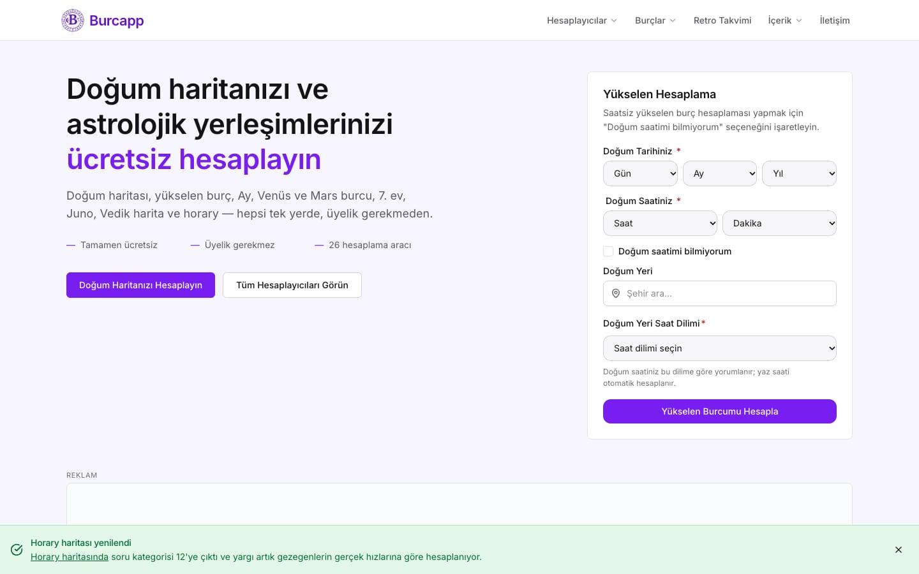Expand the Hesaplayıcılar menu
919x574 pixels.
pos(582,20)
